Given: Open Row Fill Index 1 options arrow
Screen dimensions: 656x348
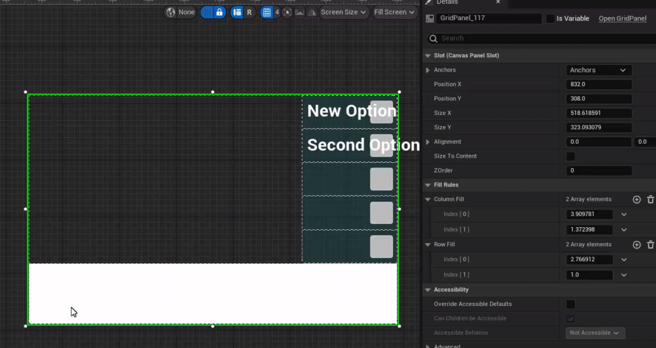Looking at the screenshot, I should tap(624, 275).
